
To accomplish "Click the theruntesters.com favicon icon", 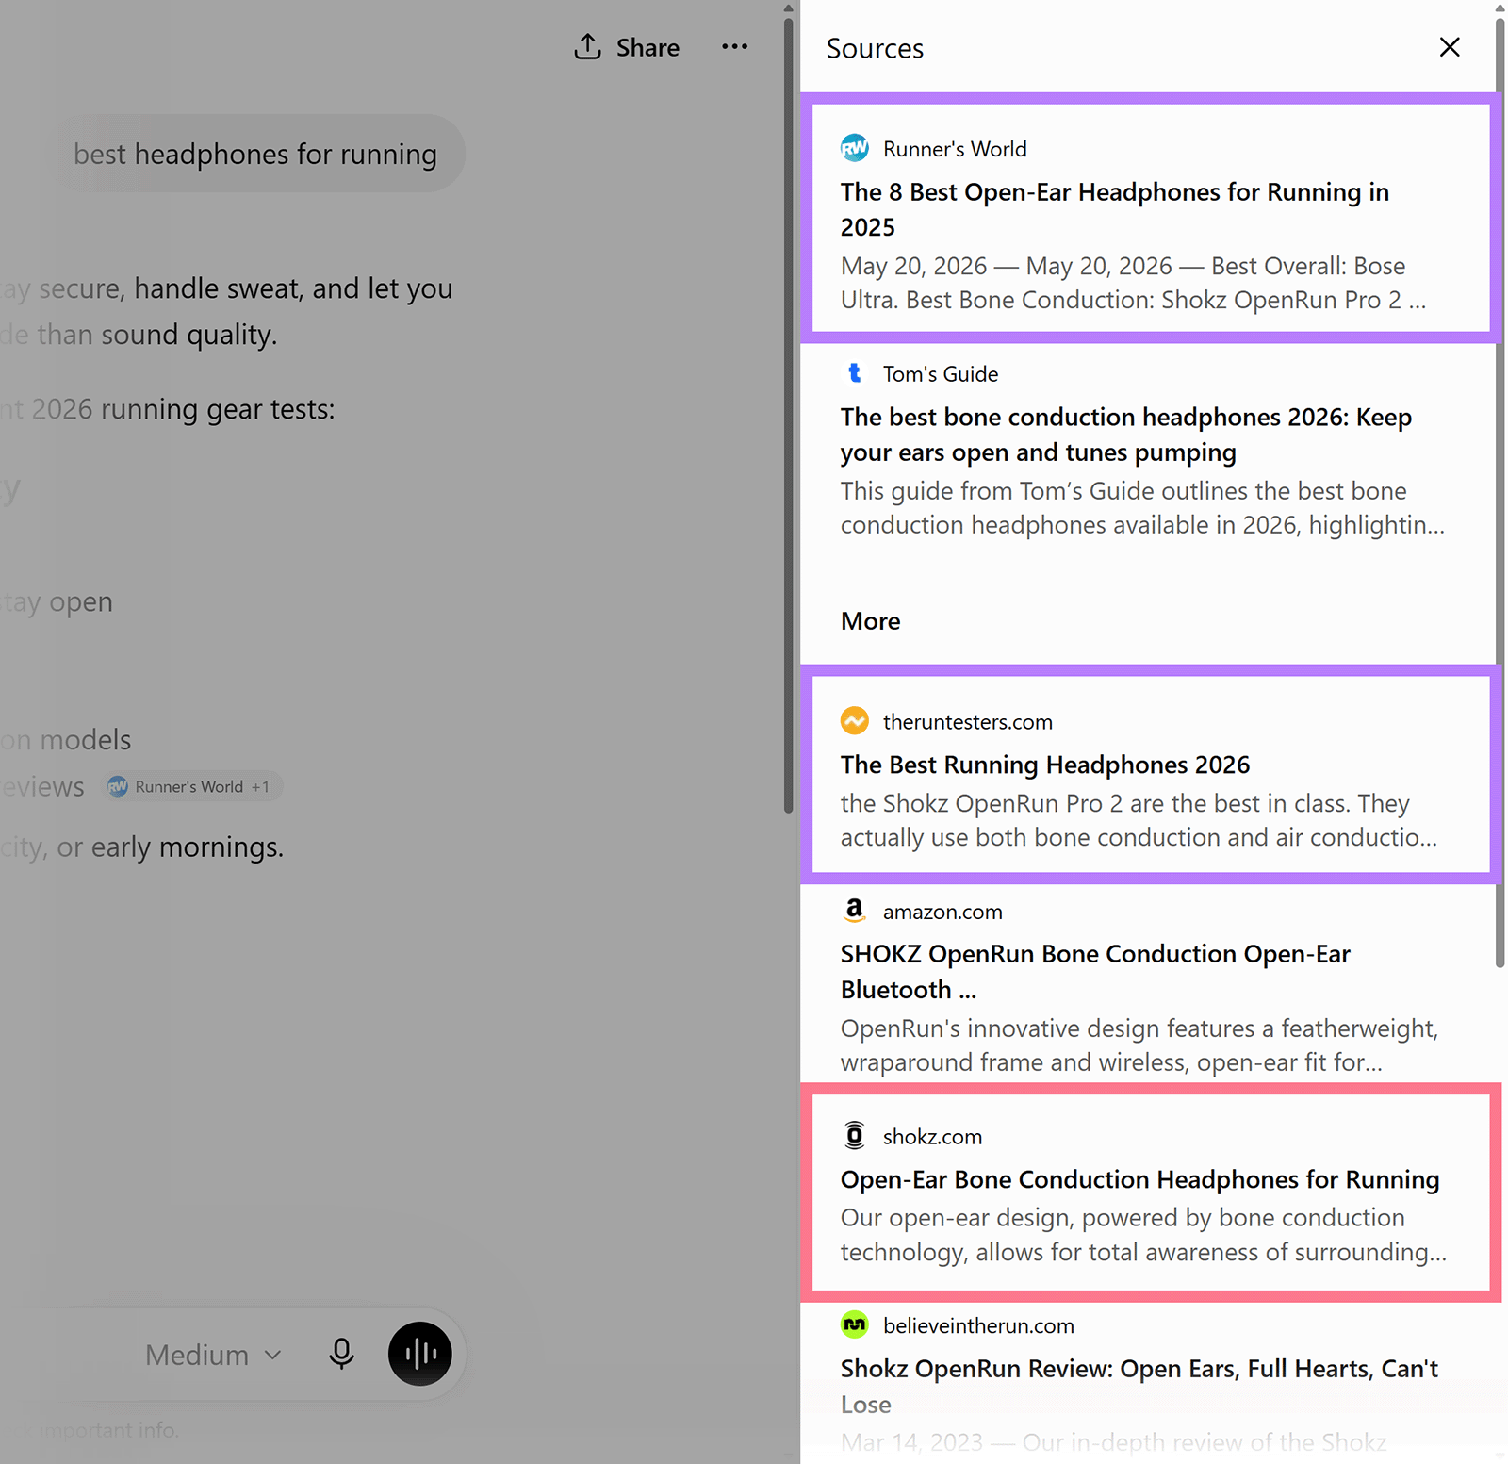I will point(855,721).
